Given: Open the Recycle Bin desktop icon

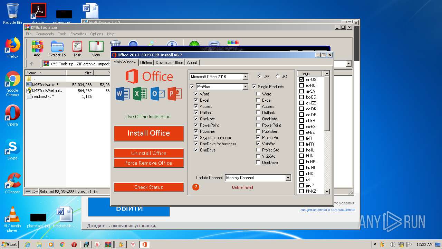Looking at the screenshot, I should click(12, 14).
